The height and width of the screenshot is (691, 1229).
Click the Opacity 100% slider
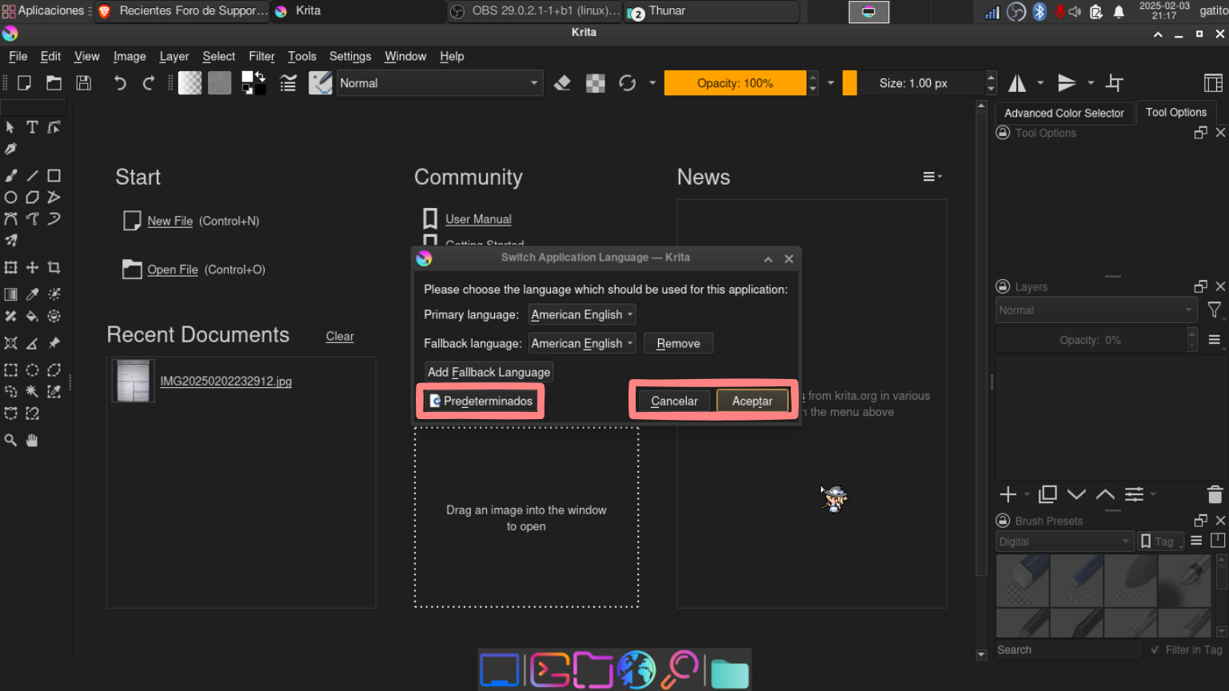[735, 83]
